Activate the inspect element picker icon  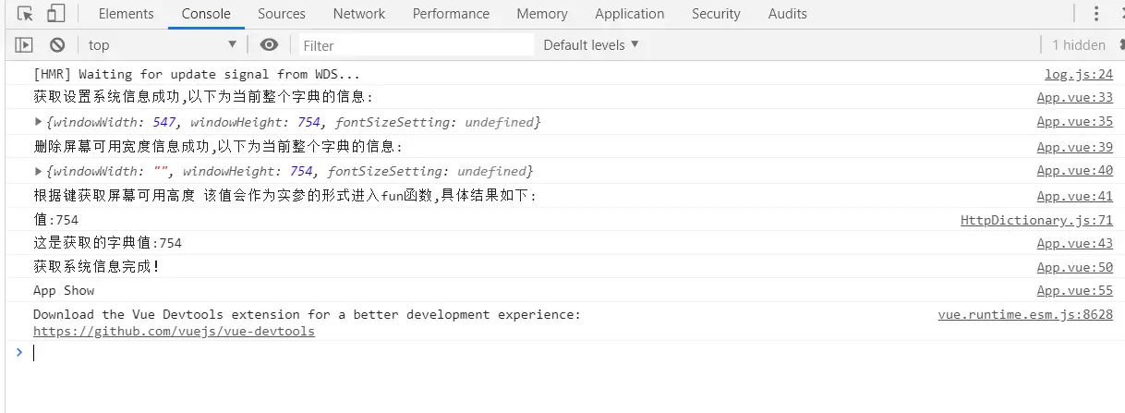pyautogui.click(x=26, y=14)
